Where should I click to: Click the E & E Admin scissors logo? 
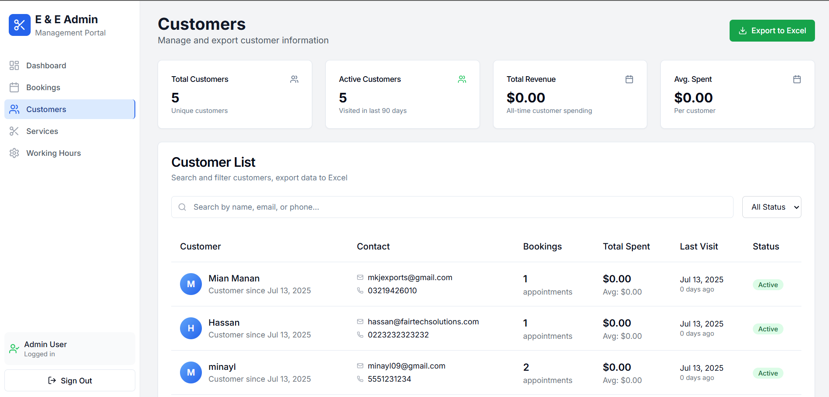[19, 25]
